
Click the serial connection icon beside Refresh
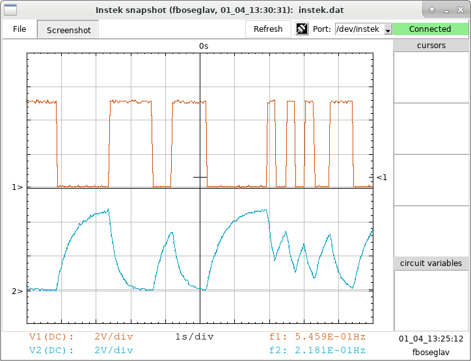(302, 29)
